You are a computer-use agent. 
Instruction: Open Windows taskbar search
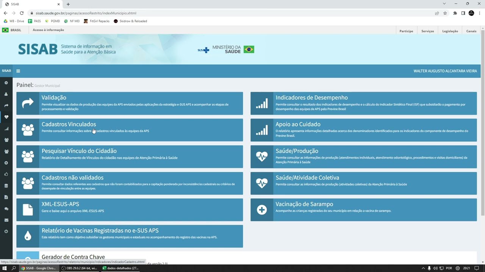tap(14, 268)
